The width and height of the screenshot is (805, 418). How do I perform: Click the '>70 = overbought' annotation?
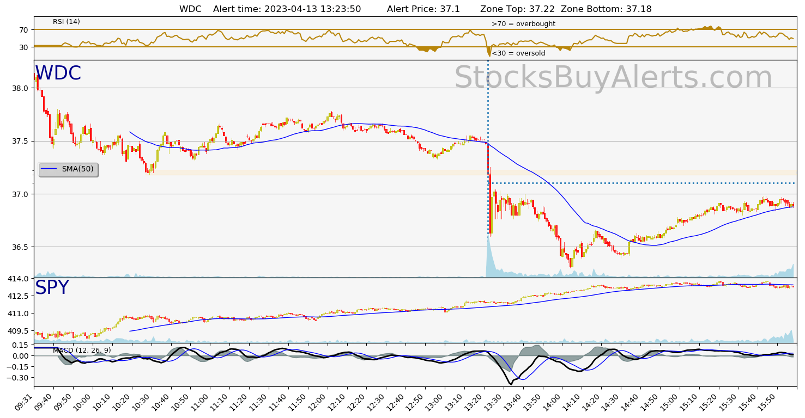523,24
